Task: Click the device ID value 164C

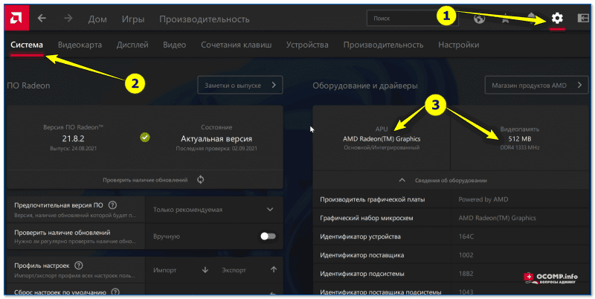Action: [x=466, y=237]
